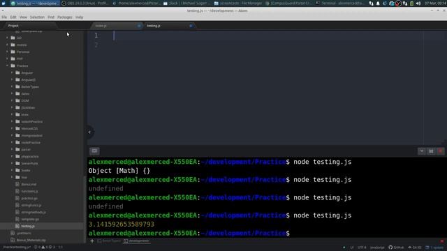Click the notification bell in system tray
447x251 pixels.
pyautogui.click(x=378, y=3)
